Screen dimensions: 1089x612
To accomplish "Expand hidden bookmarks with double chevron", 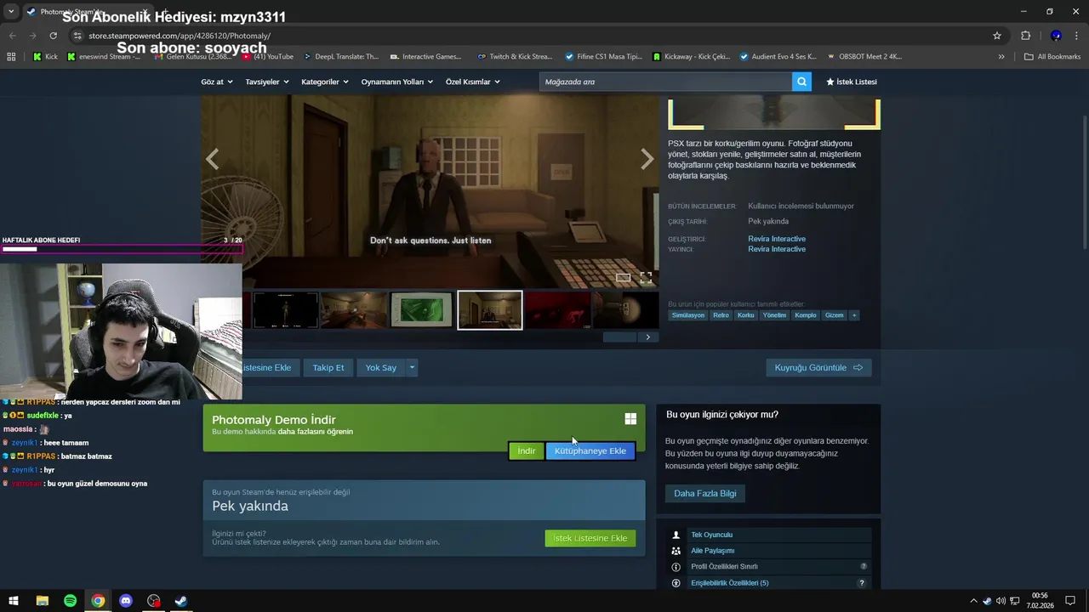I will (x=1001, y=57).
